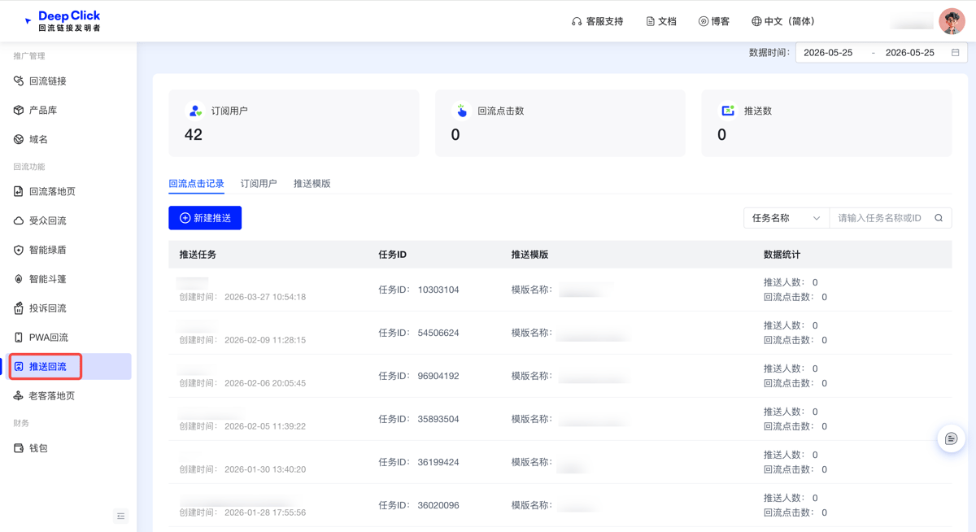Click the 订阅用户 count 42
The image size is (976, 532).
point(194,135)
